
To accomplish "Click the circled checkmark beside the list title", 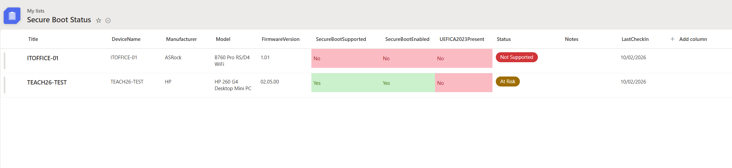I will point(108,21).
